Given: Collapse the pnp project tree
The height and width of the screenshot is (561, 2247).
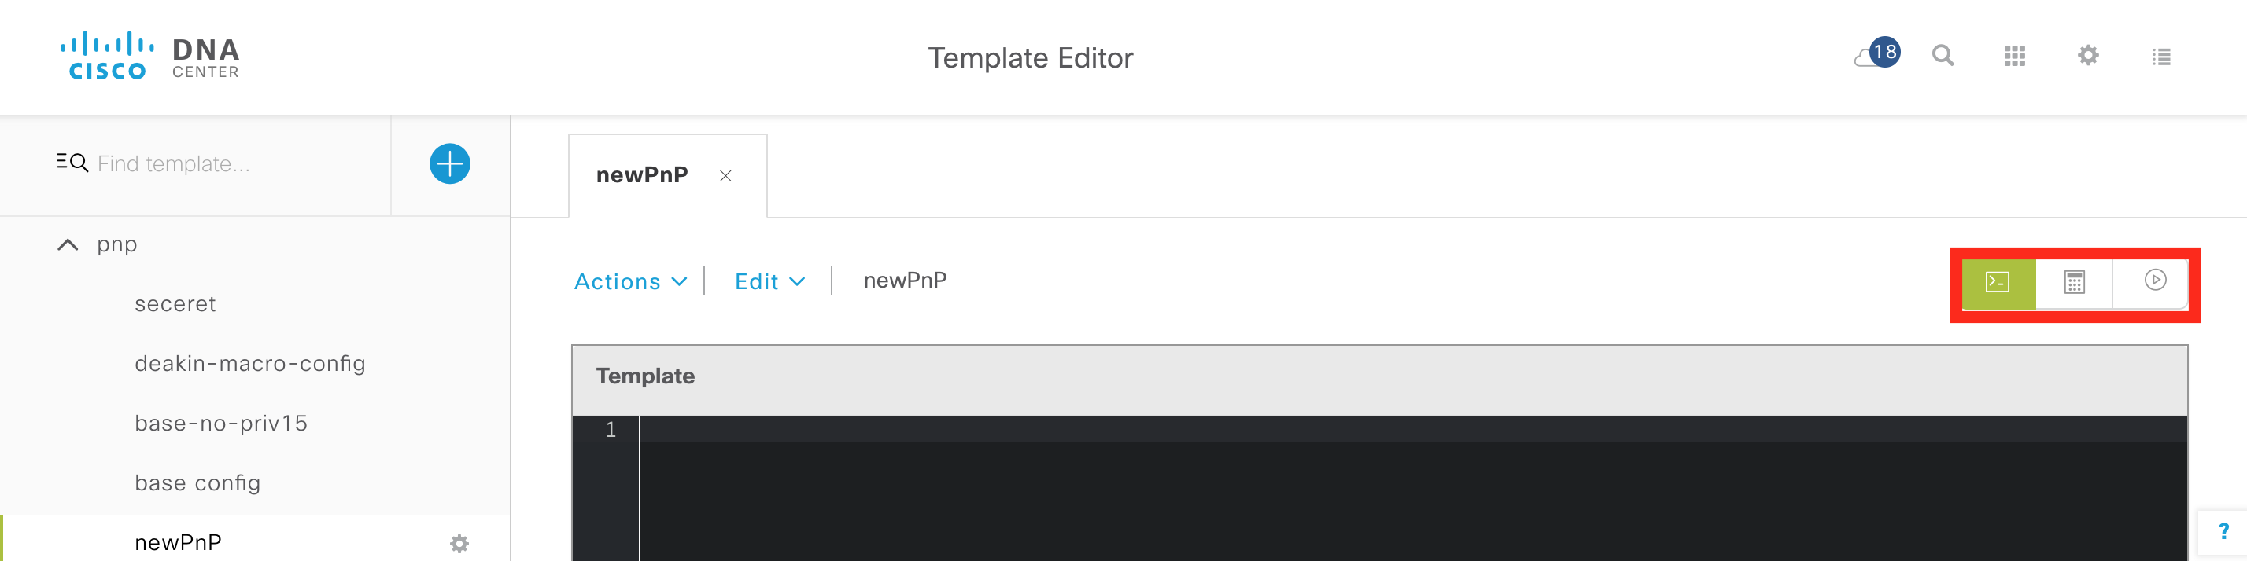Looking at the screenshot, I should pyautogui.click(x=68, y=245).
